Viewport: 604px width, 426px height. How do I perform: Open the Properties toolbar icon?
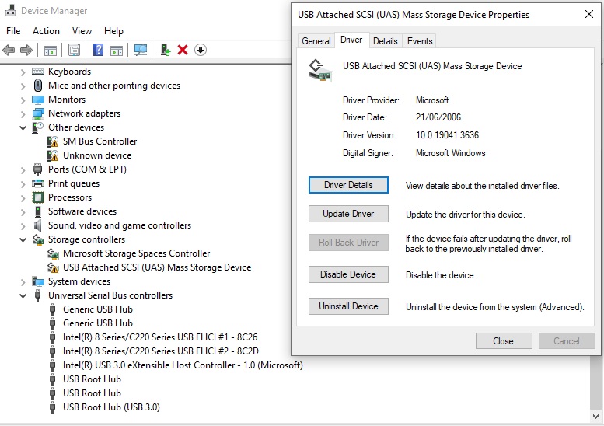[74, 50]
